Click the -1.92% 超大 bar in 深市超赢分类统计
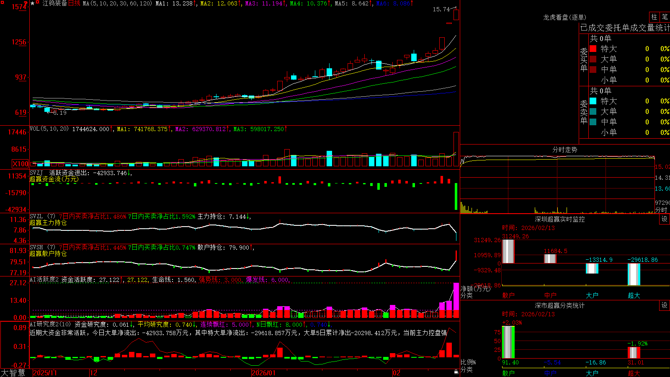 [x=634, y=353]
